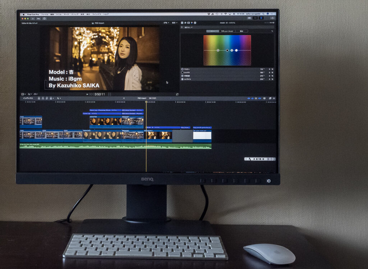Viewport: 368px width, 269px height.
Task: Click the insert clip icon
Action: tap(43, 98)
